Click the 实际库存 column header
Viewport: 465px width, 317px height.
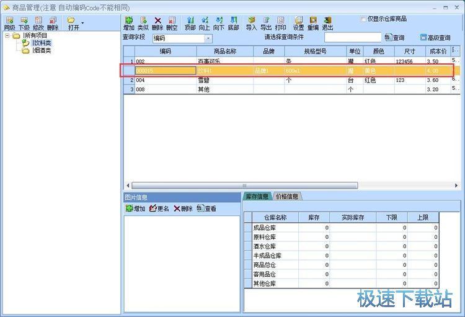[x=353, y=217]
